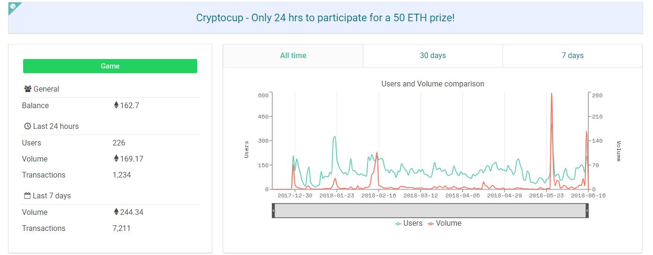Click the 600 label on Users axis

(x=263, y=95)
